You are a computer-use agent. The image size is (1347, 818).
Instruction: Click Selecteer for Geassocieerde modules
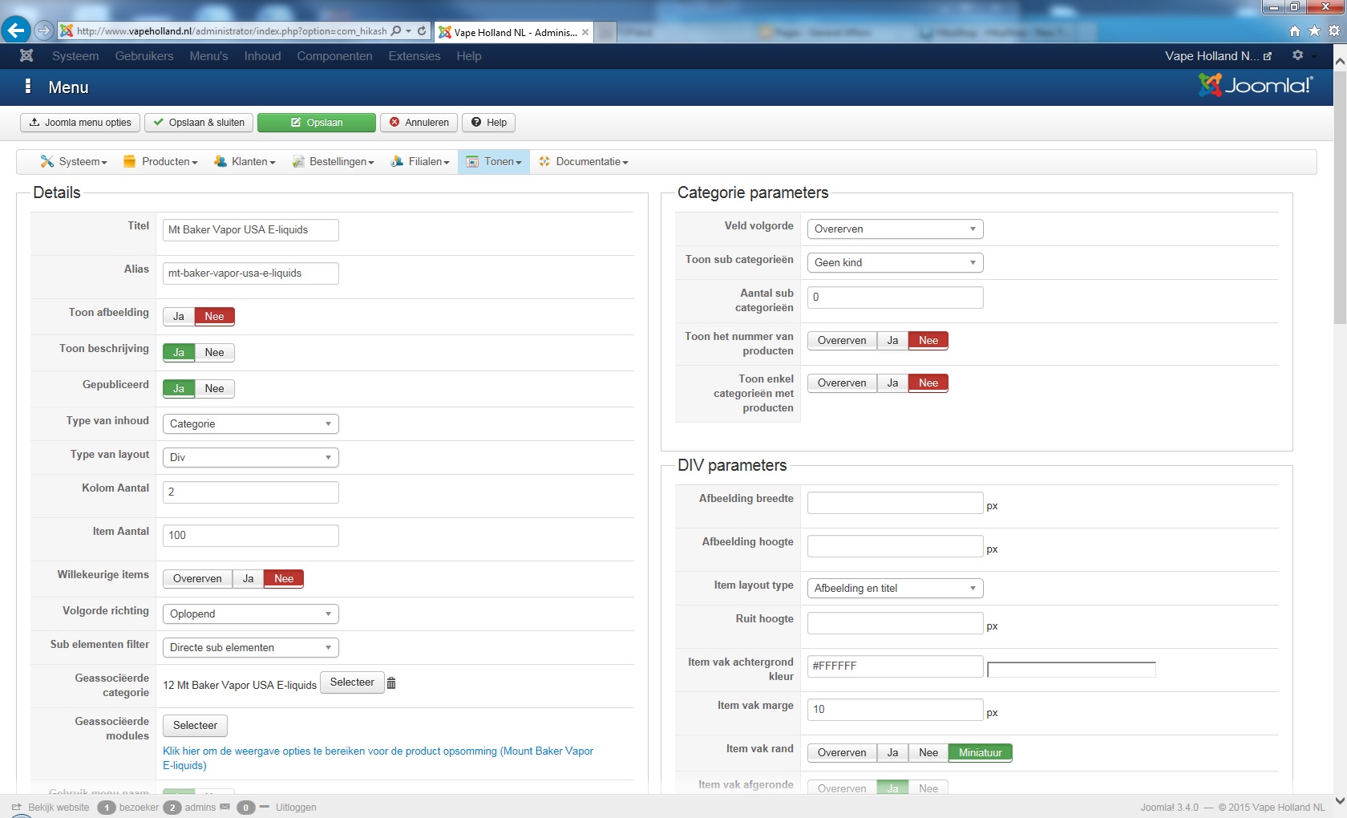196,726
